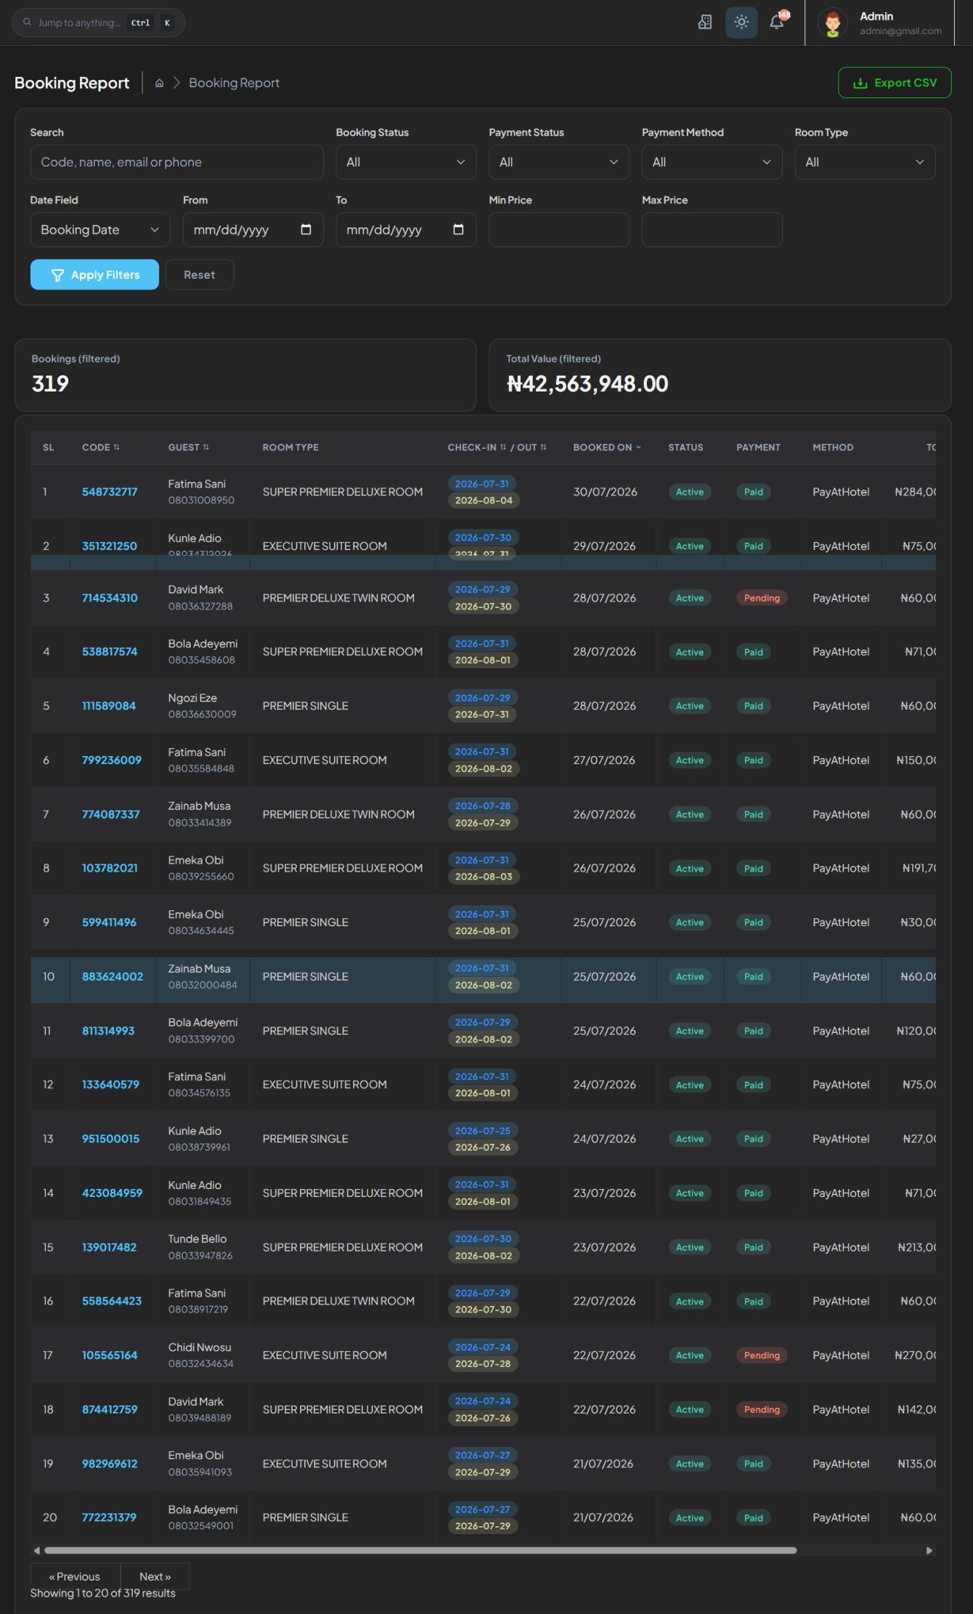The width and height of the screenshot is (973, 1614).
Task: Open the notifications bell icon
Action: point(776,22)
